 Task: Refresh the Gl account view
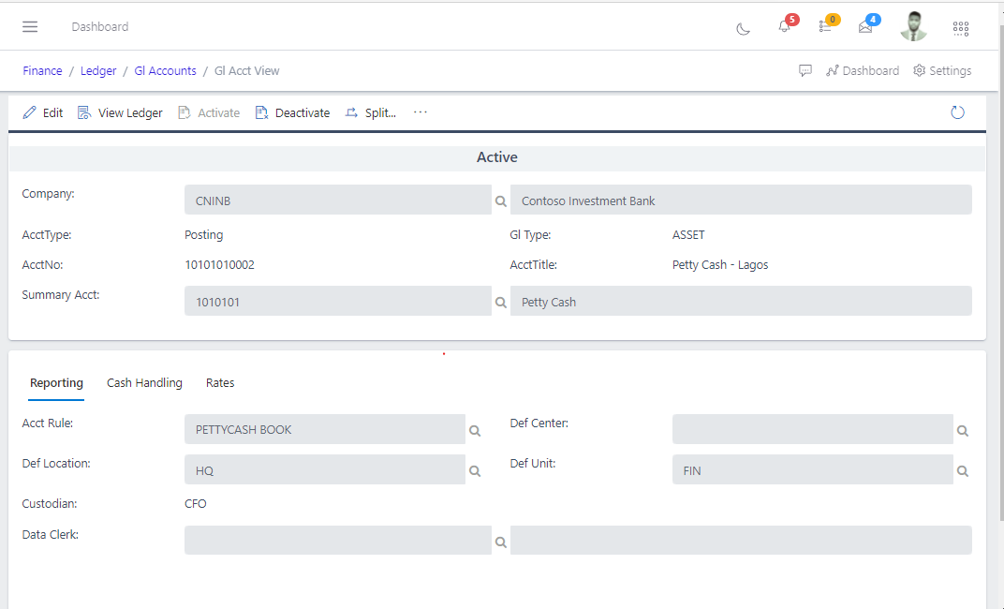click(x=957, y=111)
